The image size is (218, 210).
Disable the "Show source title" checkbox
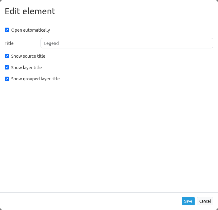pos(7,56)
